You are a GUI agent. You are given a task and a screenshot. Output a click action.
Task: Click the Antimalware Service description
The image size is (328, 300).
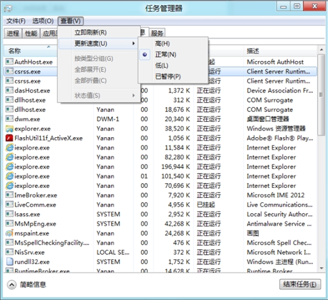(x=279, y=224)
